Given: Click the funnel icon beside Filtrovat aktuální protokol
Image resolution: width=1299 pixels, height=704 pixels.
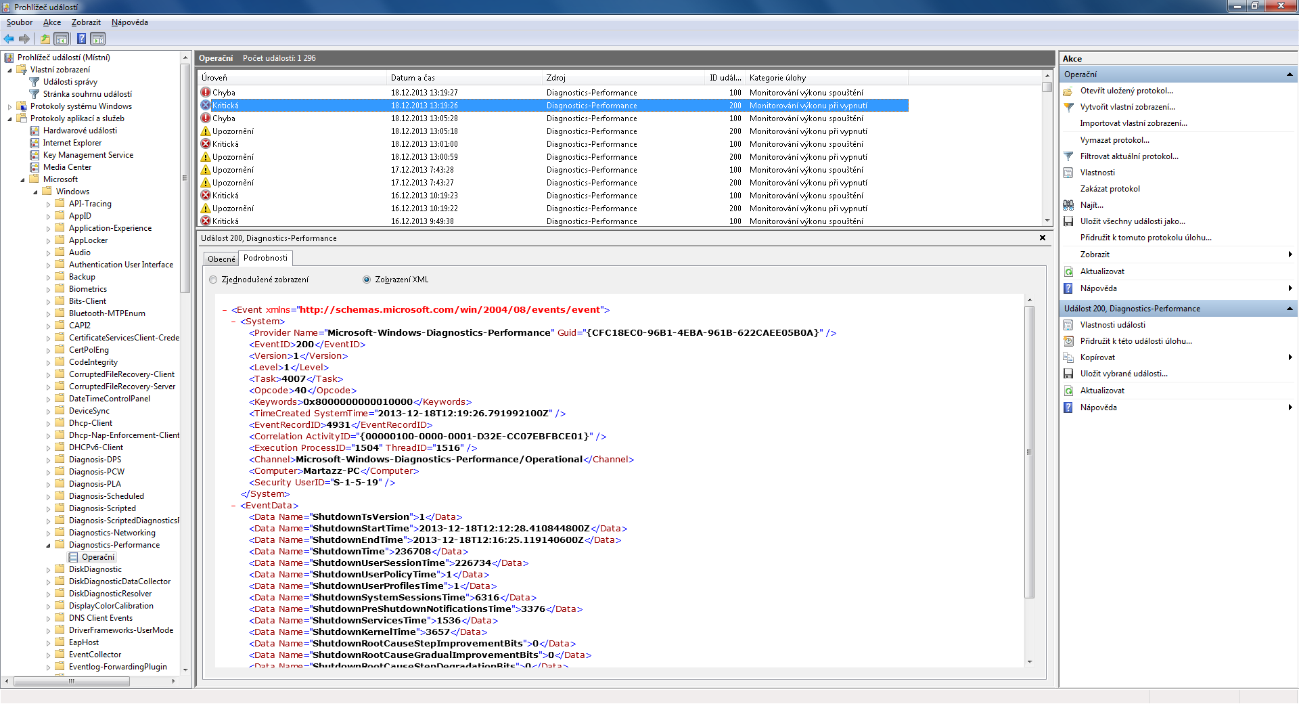Looking at the screenshot, I should pos(1068,156).
